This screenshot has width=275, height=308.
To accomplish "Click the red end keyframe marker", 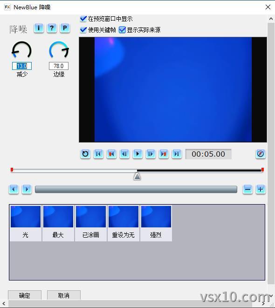I will (262, 170).
